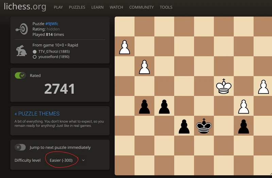
Task: Select the black king piece
Action: [204, 126]
